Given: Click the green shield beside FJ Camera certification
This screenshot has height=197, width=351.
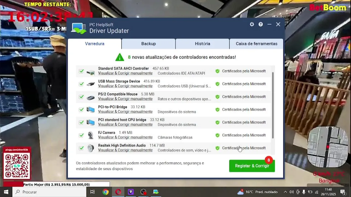Looking at the screenshot, I should tap(217, 135).
